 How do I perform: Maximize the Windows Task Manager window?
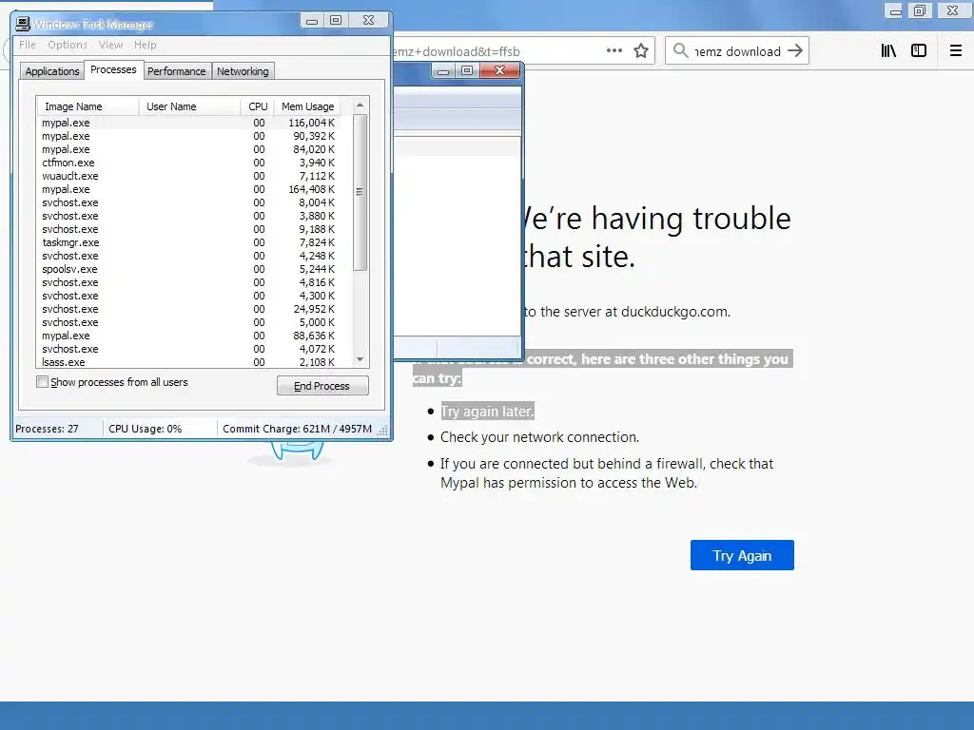pyautogui.click(x=336, y=21)
